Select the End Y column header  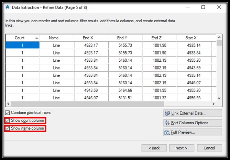point(125,38)
